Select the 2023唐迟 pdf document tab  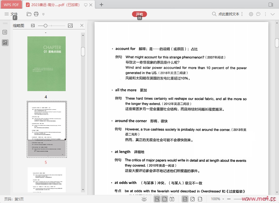pyautogui.click(x=55, y=5)
